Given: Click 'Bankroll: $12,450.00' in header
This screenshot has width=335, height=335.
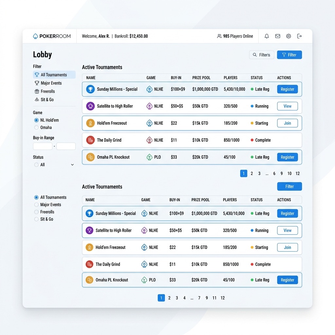Looking at the screenshot, I should [131, 36].
